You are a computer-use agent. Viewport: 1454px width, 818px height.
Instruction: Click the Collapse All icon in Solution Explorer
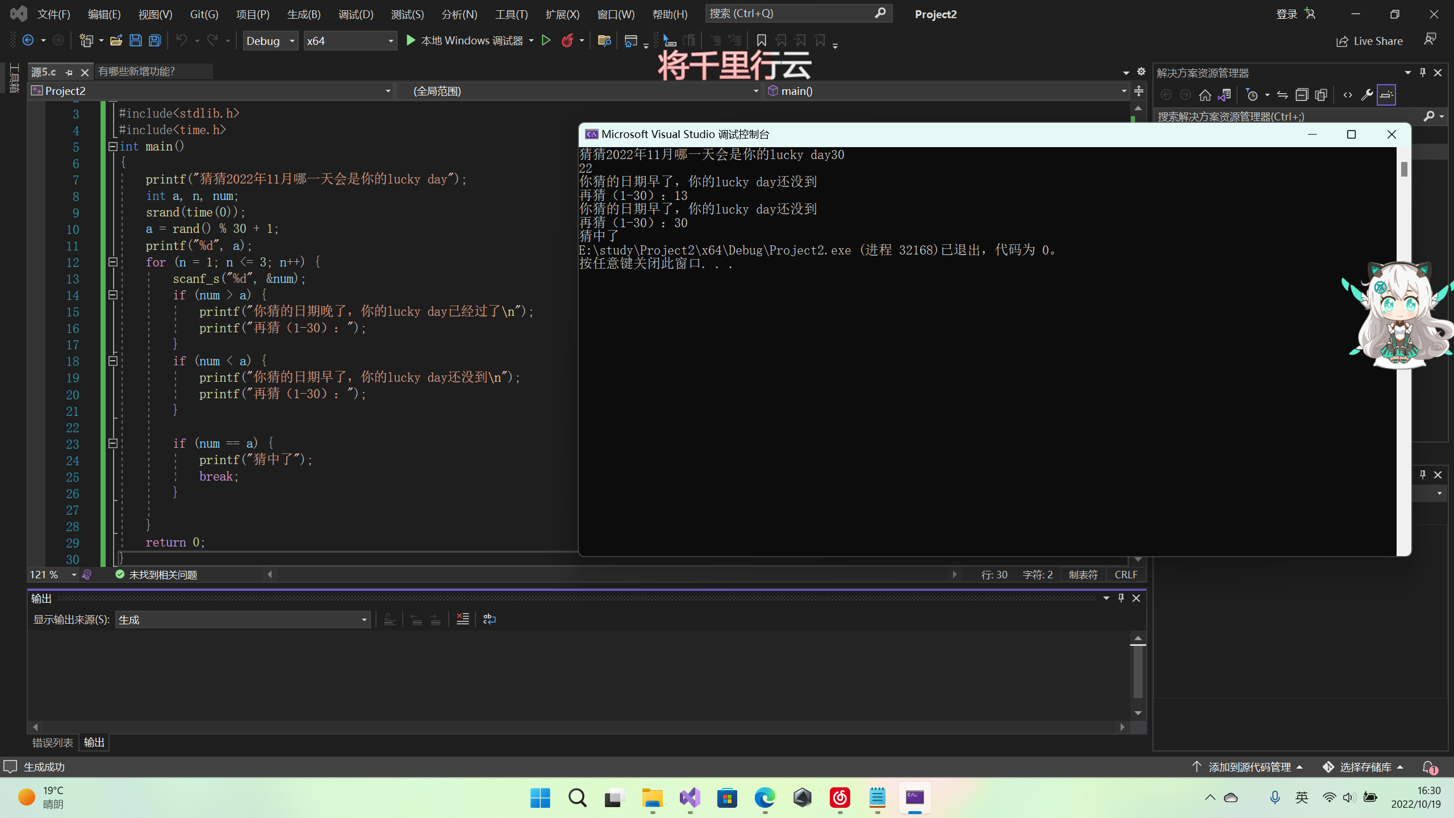pyautogui.click(x=1302, y=95)
